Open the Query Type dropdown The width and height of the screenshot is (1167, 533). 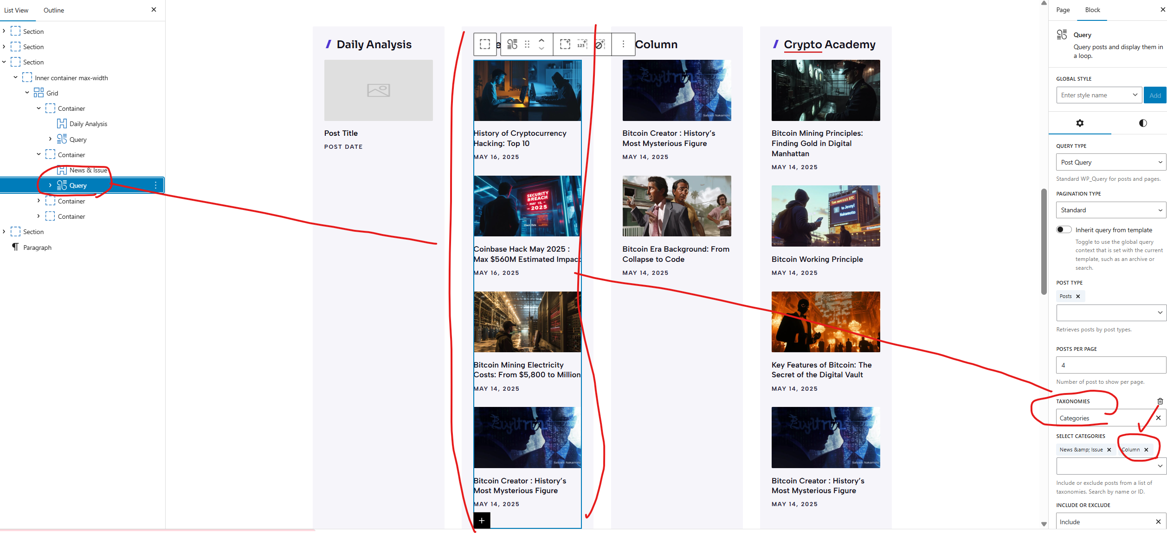(x=1111, y=162)
